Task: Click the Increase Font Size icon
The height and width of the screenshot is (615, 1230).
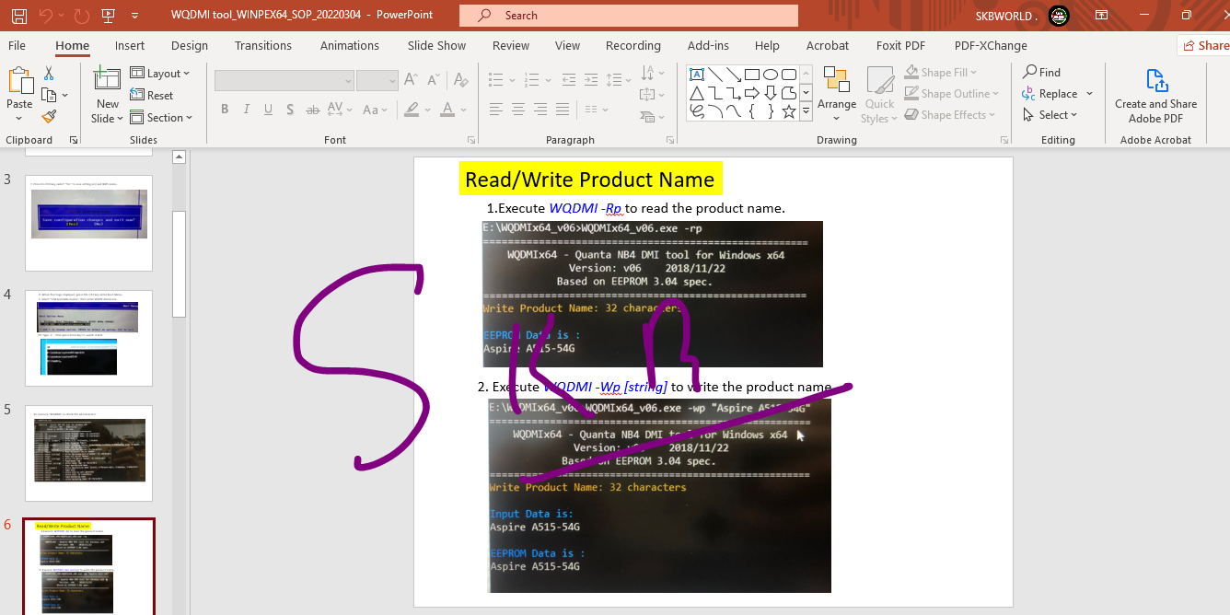Action: click(410, 81)
